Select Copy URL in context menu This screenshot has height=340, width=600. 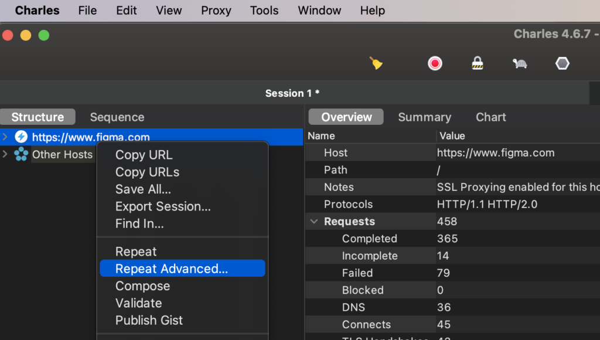click(144, 155)
